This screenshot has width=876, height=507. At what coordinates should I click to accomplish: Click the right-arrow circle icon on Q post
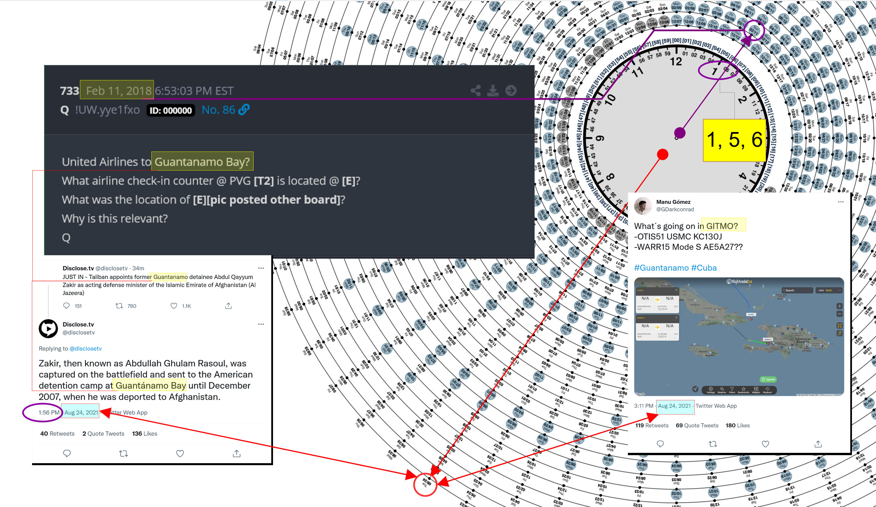(x=511, y=91)
